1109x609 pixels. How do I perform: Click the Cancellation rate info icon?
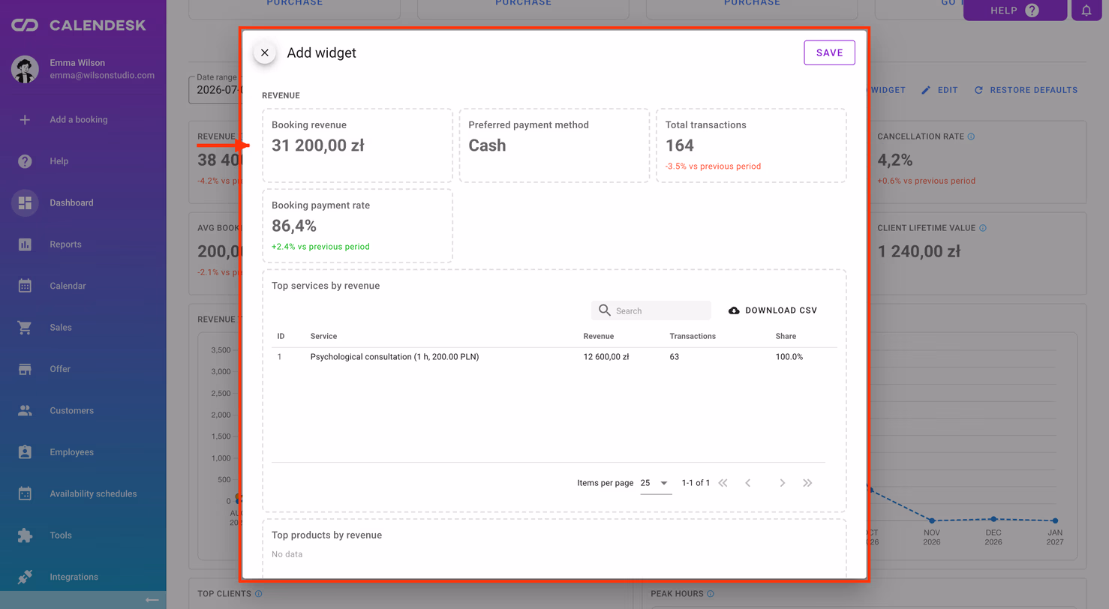pyautogui.click(x=971, y=136)
